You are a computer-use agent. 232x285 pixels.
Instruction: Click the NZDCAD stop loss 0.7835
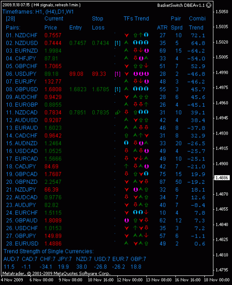(x=101, y=113)
